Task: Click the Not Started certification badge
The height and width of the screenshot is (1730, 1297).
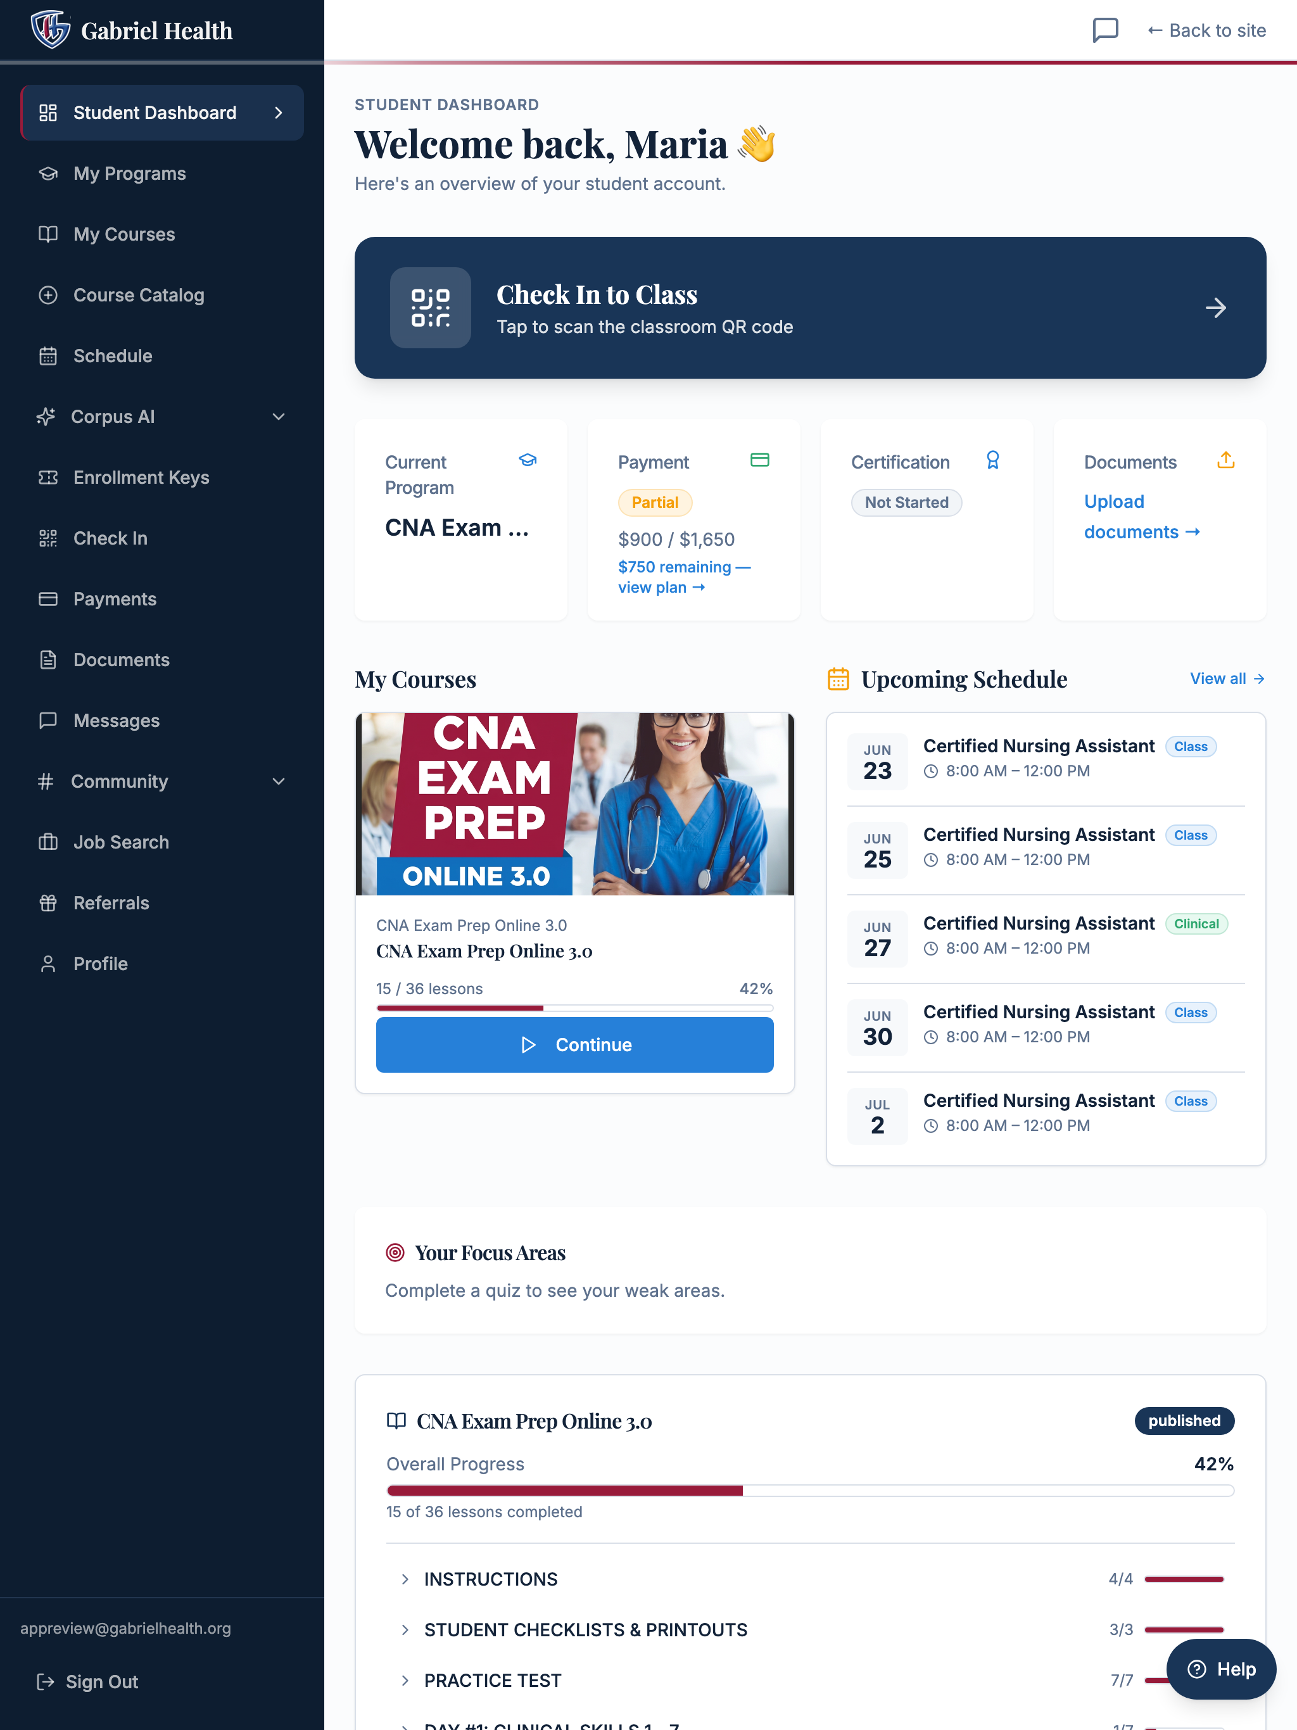Action: pyautogui.click(x=906, y=503)
